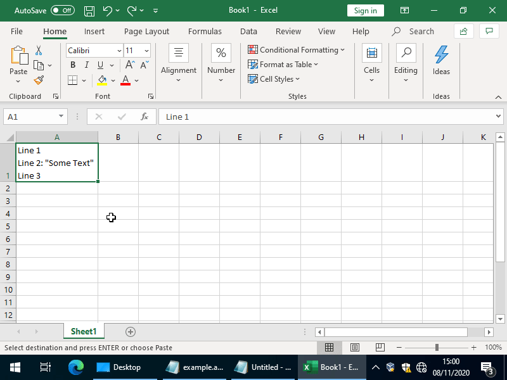The height and width of the screenshot is (380, 507).
Task: Click the Name Box showing A1
Action: (35, 117)
